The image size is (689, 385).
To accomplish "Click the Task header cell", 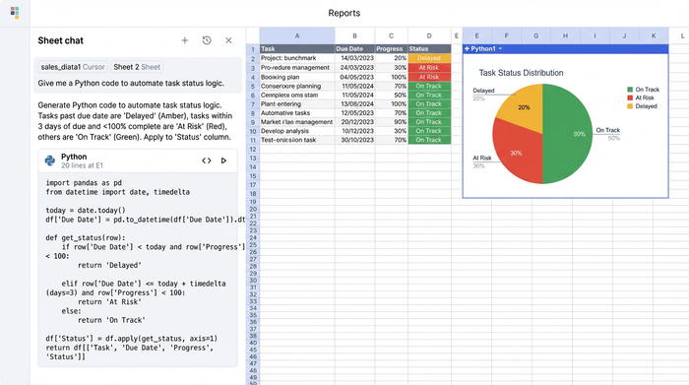I will pyautogui.click(x=297, y=49).
